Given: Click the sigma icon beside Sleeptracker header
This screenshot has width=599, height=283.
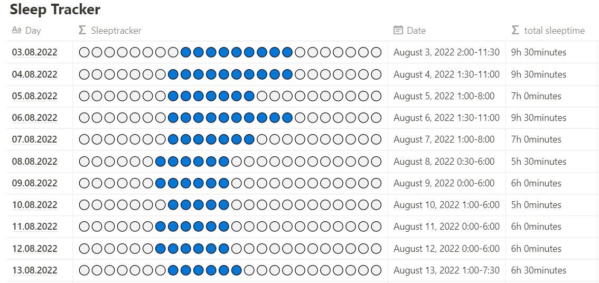Looking at the screenshot, I should 82,31.
